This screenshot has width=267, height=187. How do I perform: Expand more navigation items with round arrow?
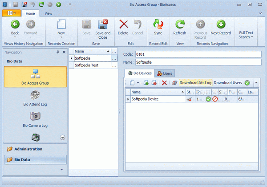pyautogui.click(x=62, y=138)
